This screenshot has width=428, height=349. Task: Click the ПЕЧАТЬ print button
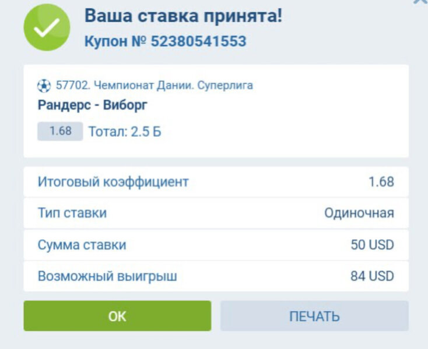pyautogui.click(x=314, y=316)
